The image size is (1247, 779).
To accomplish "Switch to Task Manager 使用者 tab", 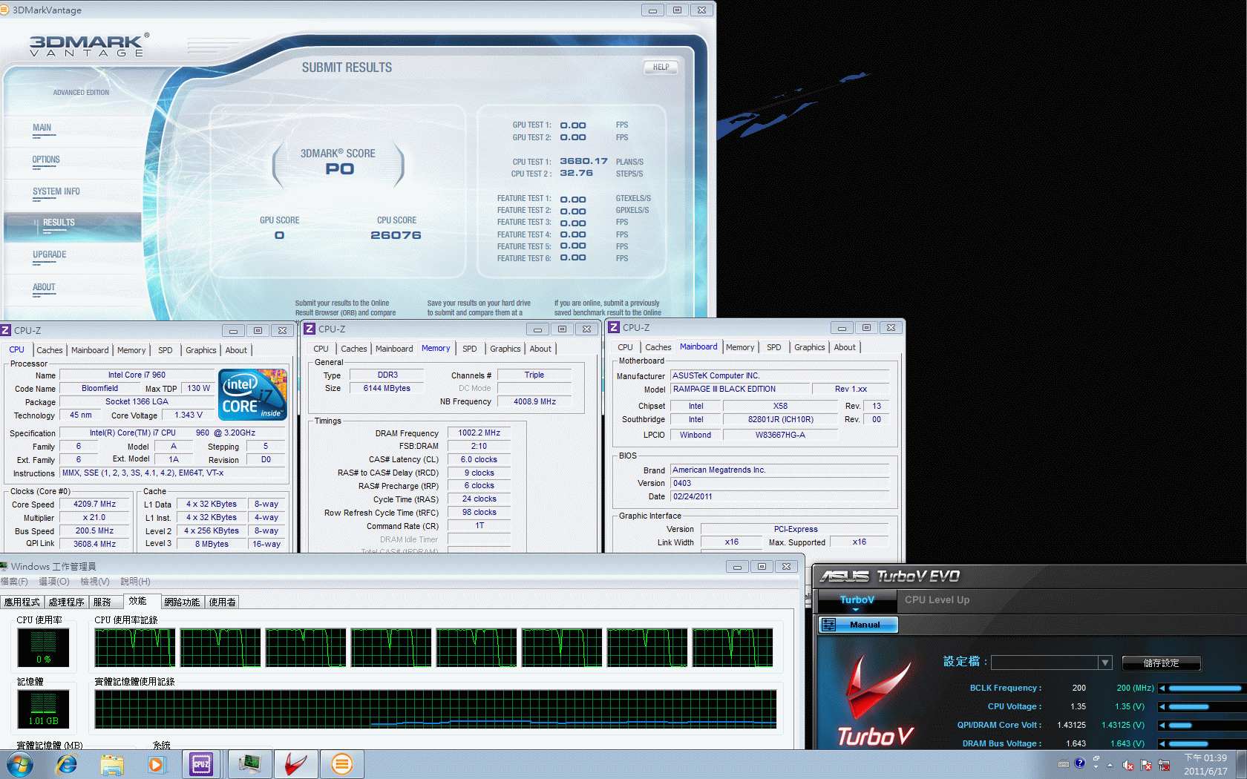I will pos(223,602).
